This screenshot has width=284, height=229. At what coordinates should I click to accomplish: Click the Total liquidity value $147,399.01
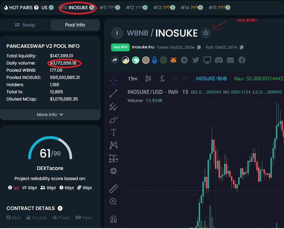click(x=62, y=56)
